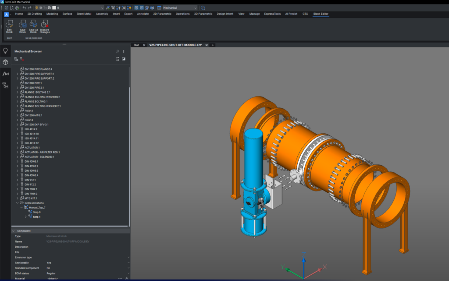Click the save icon in the quick access toolbar
Image resolution: width=449 pixels, height=281 pixels.
(x=6, y=8)
